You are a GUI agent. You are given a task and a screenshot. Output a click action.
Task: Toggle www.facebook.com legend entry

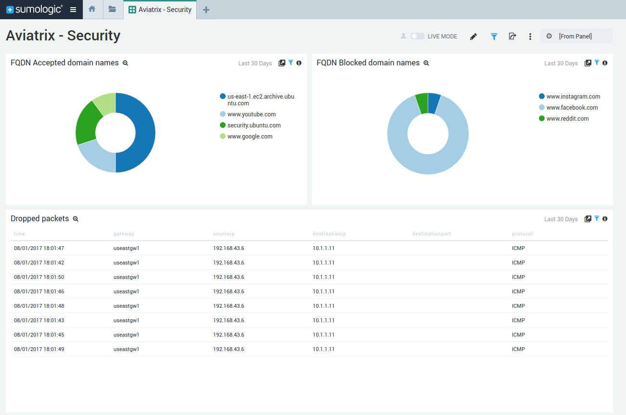coord(569,108)
